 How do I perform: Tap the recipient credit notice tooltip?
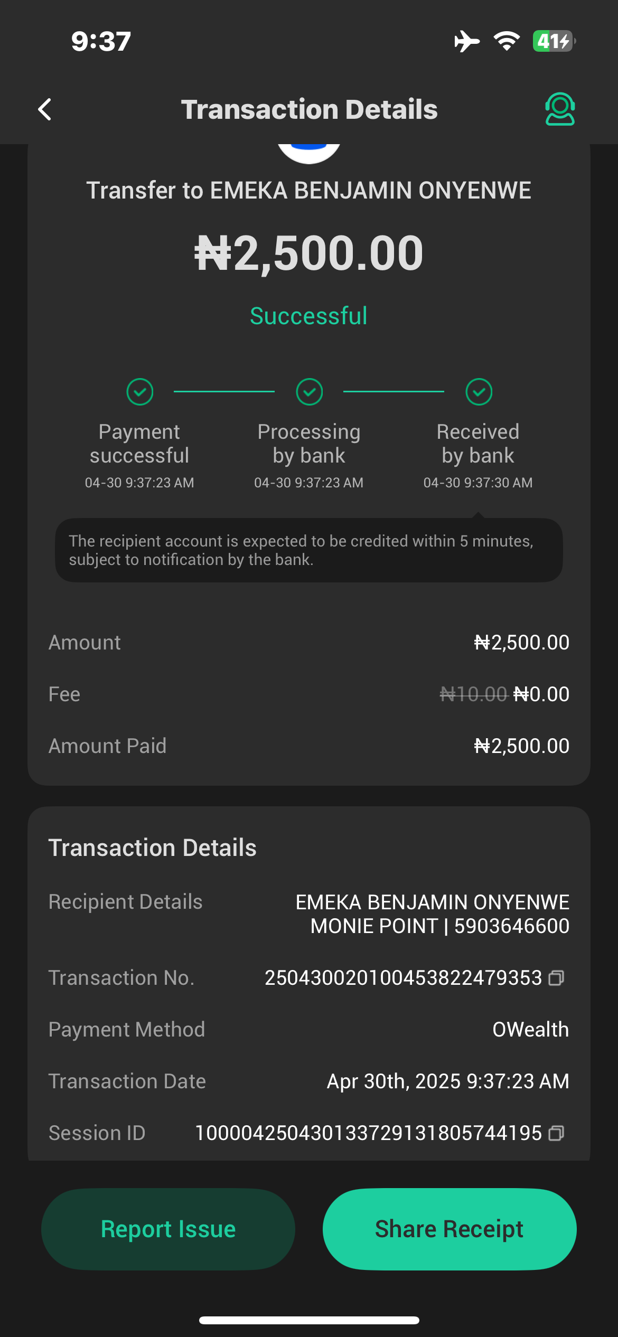click(x=309, y=550)
